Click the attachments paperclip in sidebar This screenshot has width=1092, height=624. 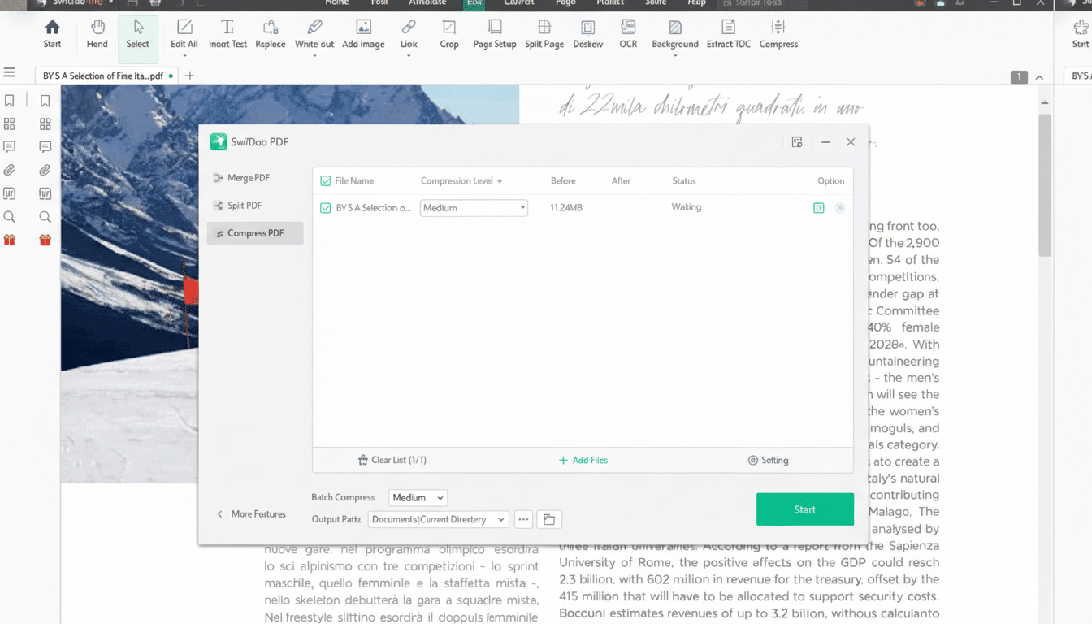click(x=10, y=171)
